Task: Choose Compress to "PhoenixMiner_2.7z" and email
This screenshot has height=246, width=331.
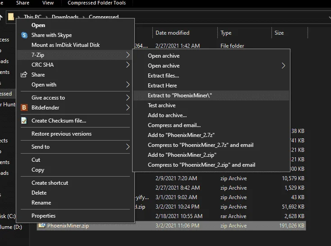Action: coord(211,145)
